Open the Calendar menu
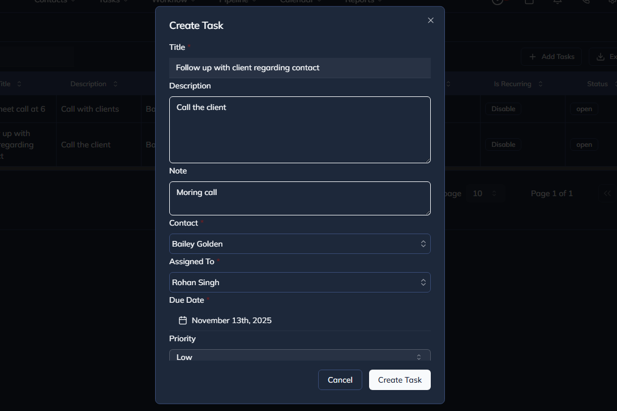The width and height of the screenshot is (617, 411). [x=299, y=2]
